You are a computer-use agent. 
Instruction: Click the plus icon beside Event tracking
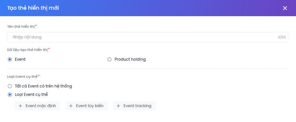[x=118, y=106]
